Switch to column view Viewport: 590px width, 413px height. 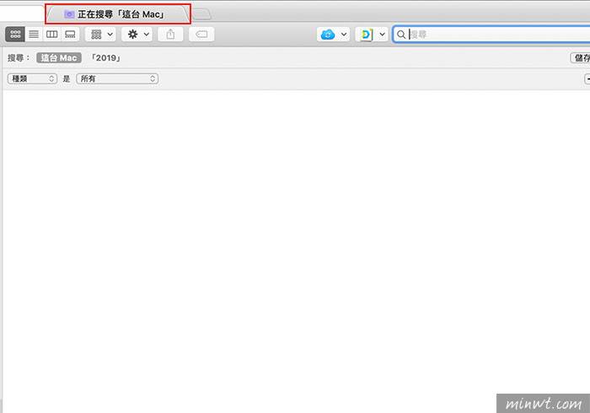52,35
